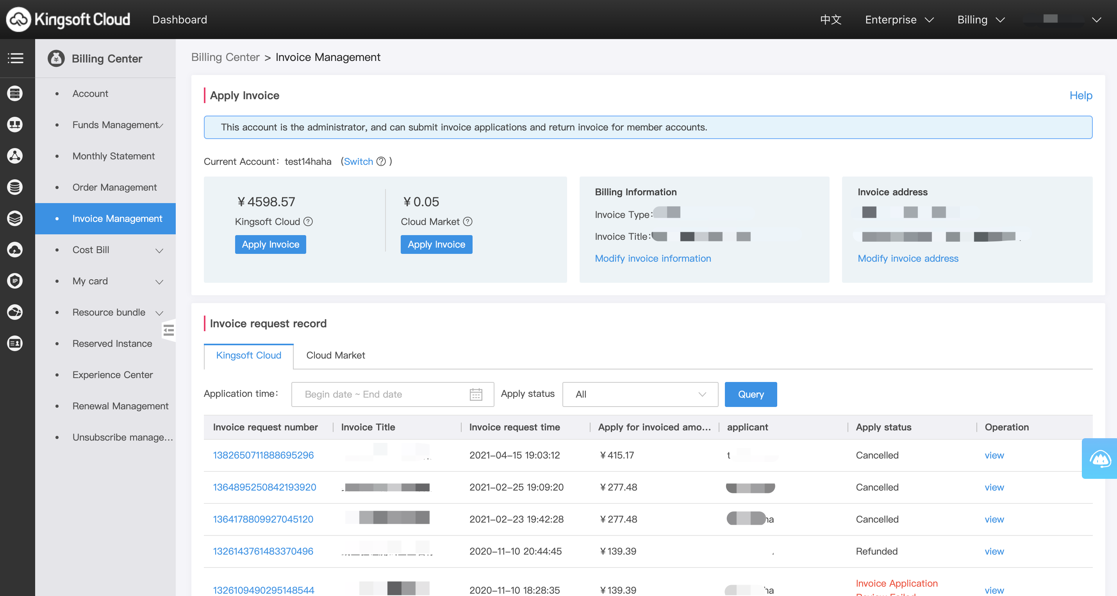The height and width of the screenshot is (596, 1117).
Task: Open the Apply status All dropdown
Action: coord(640,394)
